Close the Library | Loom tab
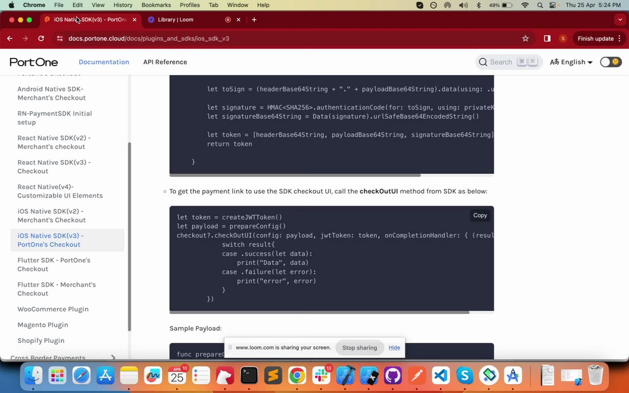Image resolution: width=629 pixels, height=393 pixels. click(238, 20)
